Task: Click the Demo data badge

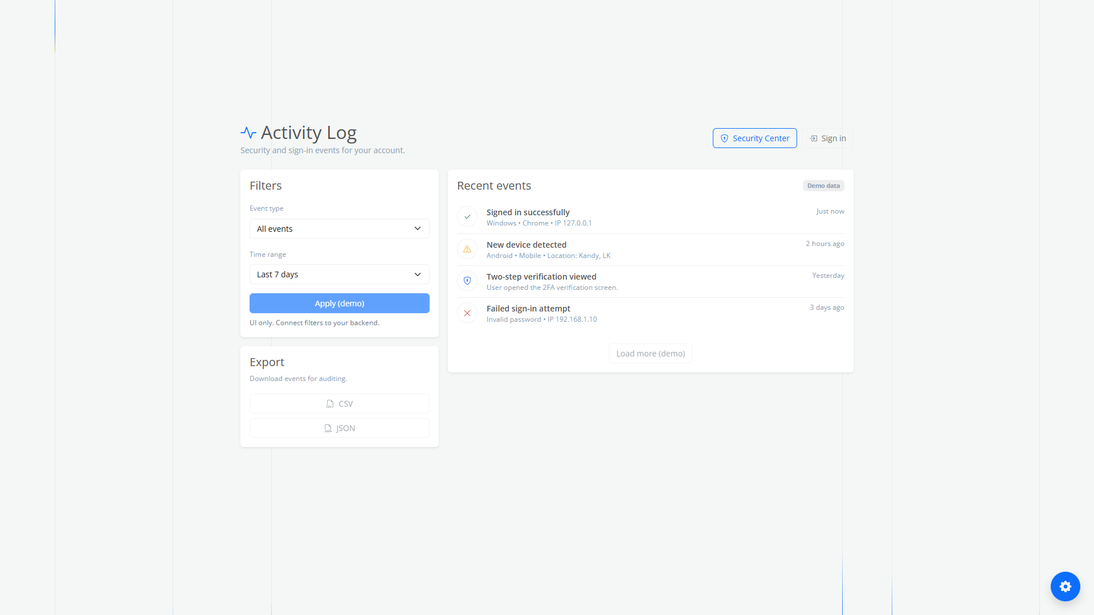Action: click(x=823, y=186)
